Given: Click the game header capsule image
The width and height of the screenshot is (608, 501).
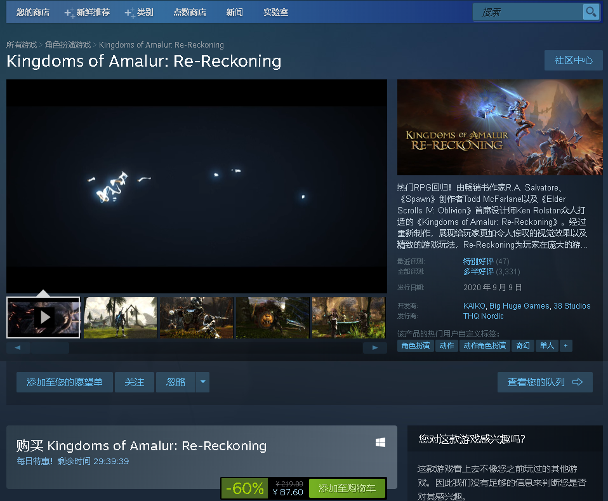Looking at the screenshot, I should tap(500, 127).
